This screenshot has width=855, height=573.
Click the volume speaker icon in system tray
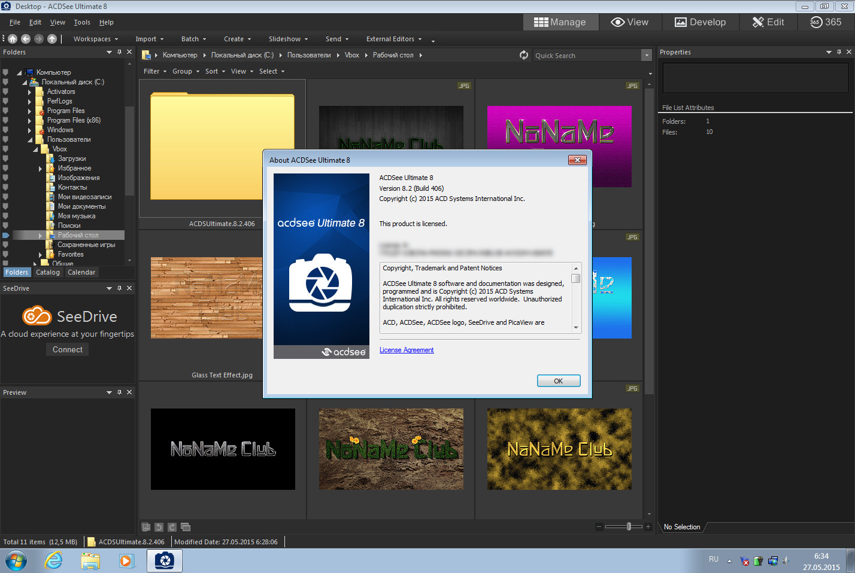point(786,561)
